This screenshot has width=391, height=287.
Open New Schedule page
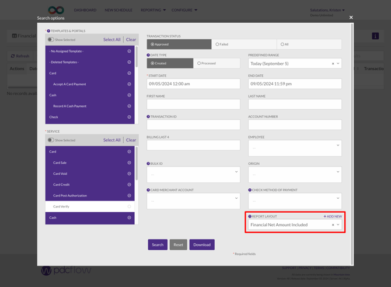[118, 10]
